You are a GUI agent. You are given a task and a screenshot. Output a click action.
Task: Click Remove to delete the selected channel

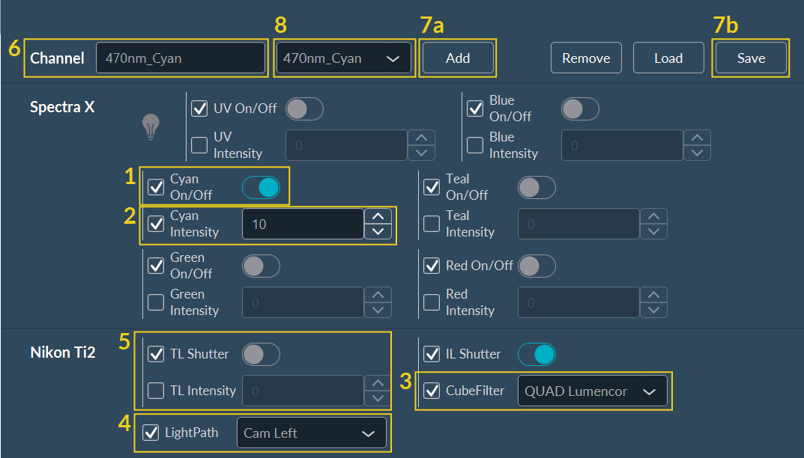(x=586, y=58)
